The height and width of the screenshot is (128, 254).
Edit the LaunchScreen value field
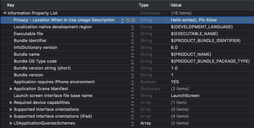coord(185,96)
